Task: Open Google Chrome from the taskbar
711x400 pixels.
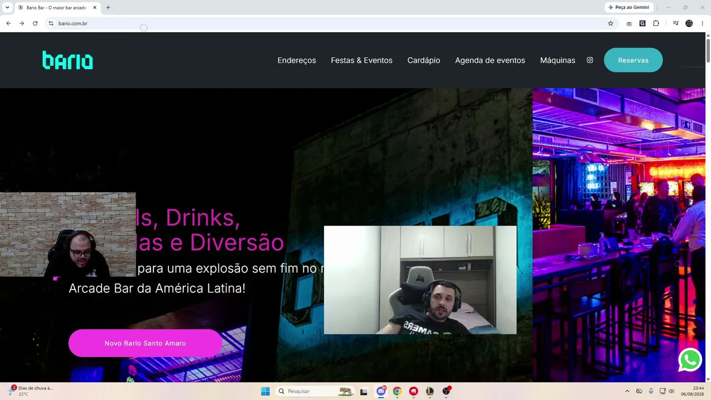Action: (x=397, y=391)
